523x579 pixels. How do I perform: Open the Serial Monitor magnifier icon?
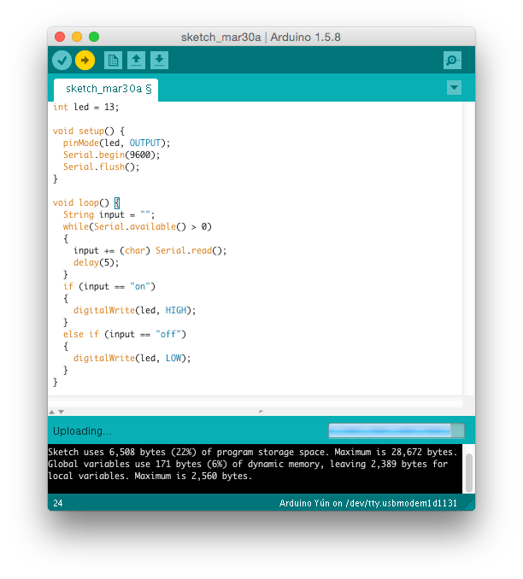(452, 60)
